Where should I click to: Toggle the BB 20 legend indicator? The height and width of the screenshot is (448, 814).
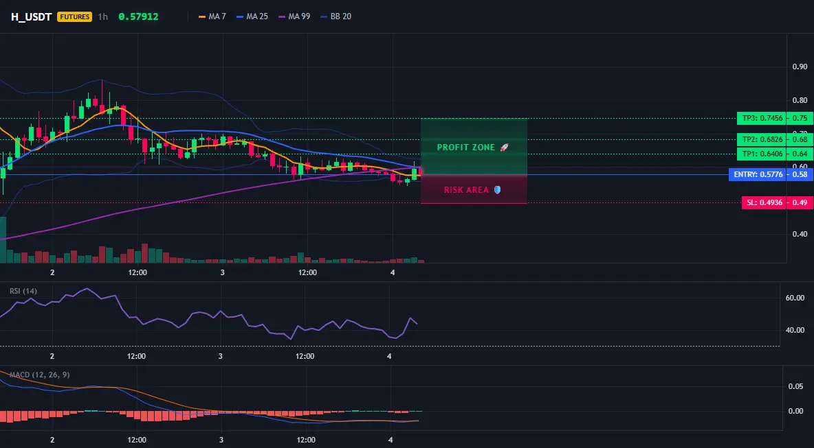[336, 16]
